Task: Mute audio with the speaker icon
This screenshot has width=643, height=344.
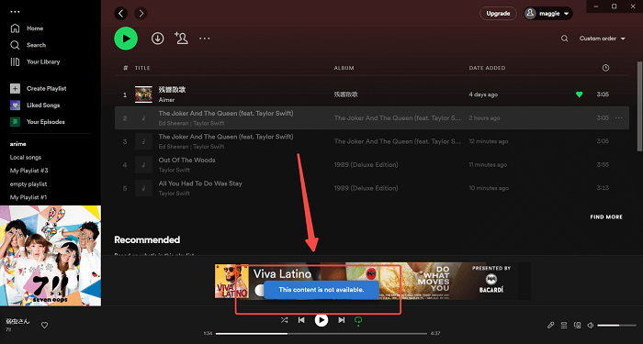Action: tap(591, 325)
